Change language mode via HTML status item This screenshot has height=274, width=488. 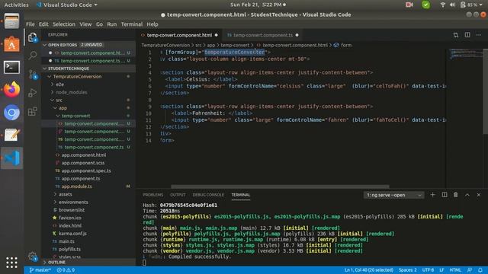point(455,270)
